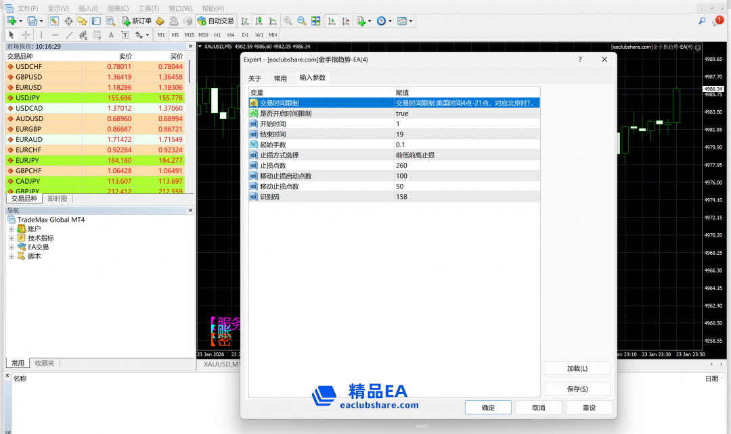
Task: Select the 止损点数 value 260 field
Action: point(467,166)
